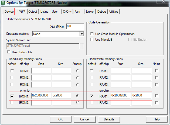
Task: Click the IROM1 Size field 0x2000
Action: pos(62,96)
